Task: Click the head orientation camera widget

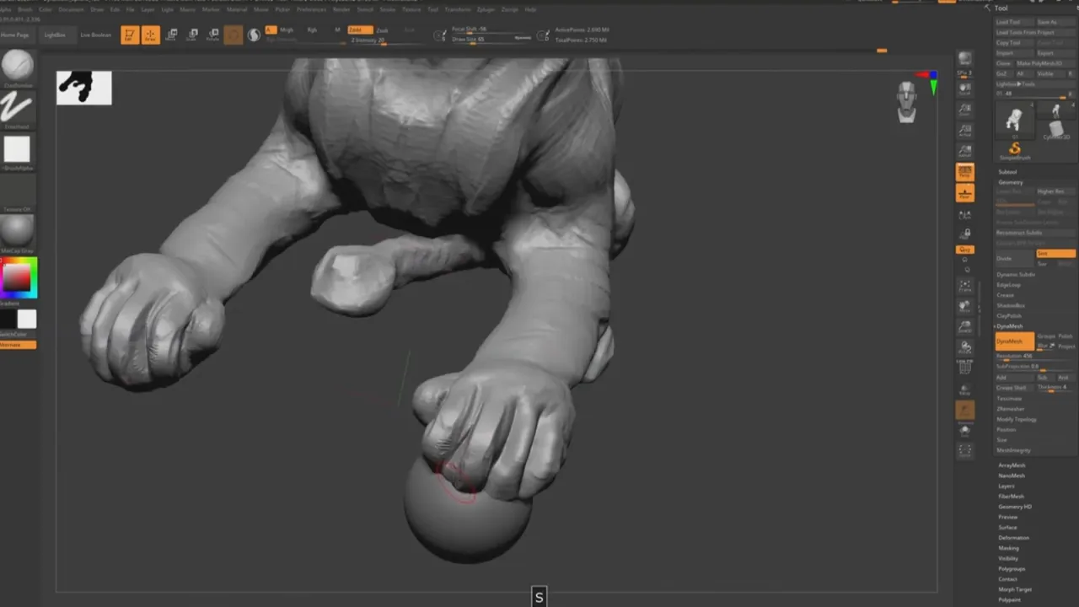Action: [x=907, y=101]
